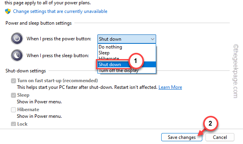The width and height of the screenshot is (243, 144).
Task: Click the Cancel button
Action: [220, 137]
